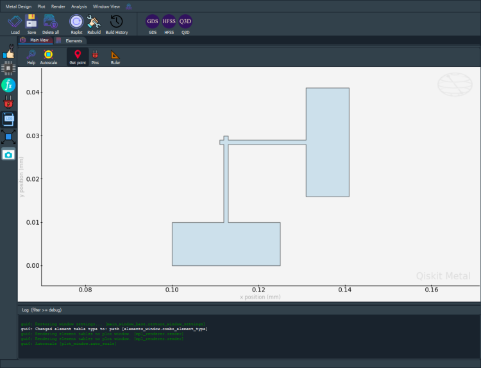Click the red plug connectors sidebar icon
Viewport: 481px width, 368px height.
pyautogui.click(x=8, y=102)
